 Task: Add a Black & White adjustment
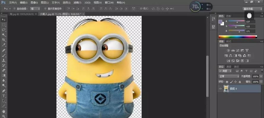[236, 55]
